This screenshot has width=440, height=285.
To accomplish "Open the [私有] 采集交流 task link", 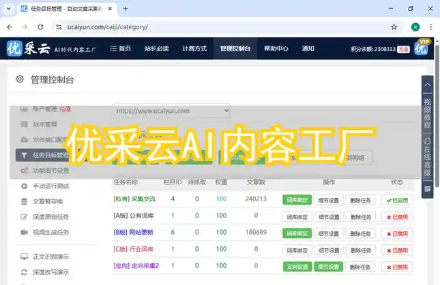I will (134, 199).
